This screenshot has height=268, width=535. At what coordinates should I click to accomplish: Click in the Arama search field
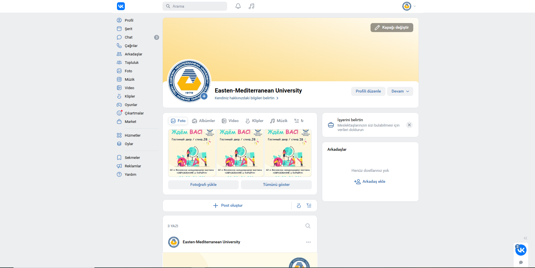click(x=197, y=6)
